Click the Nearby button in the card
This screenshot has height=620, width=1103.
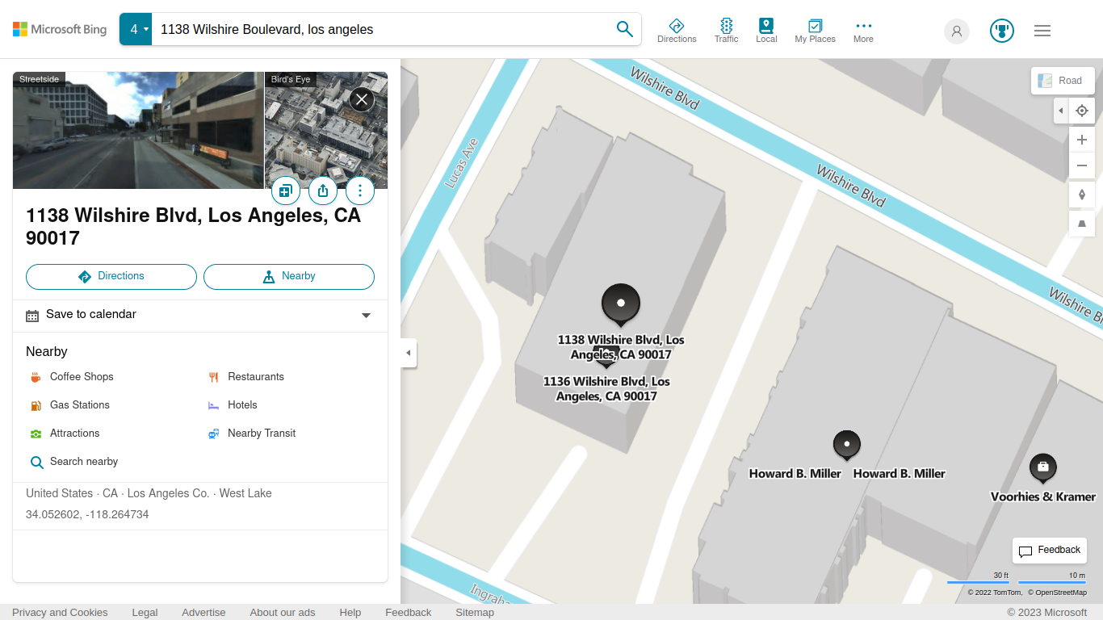click(289, 277)
